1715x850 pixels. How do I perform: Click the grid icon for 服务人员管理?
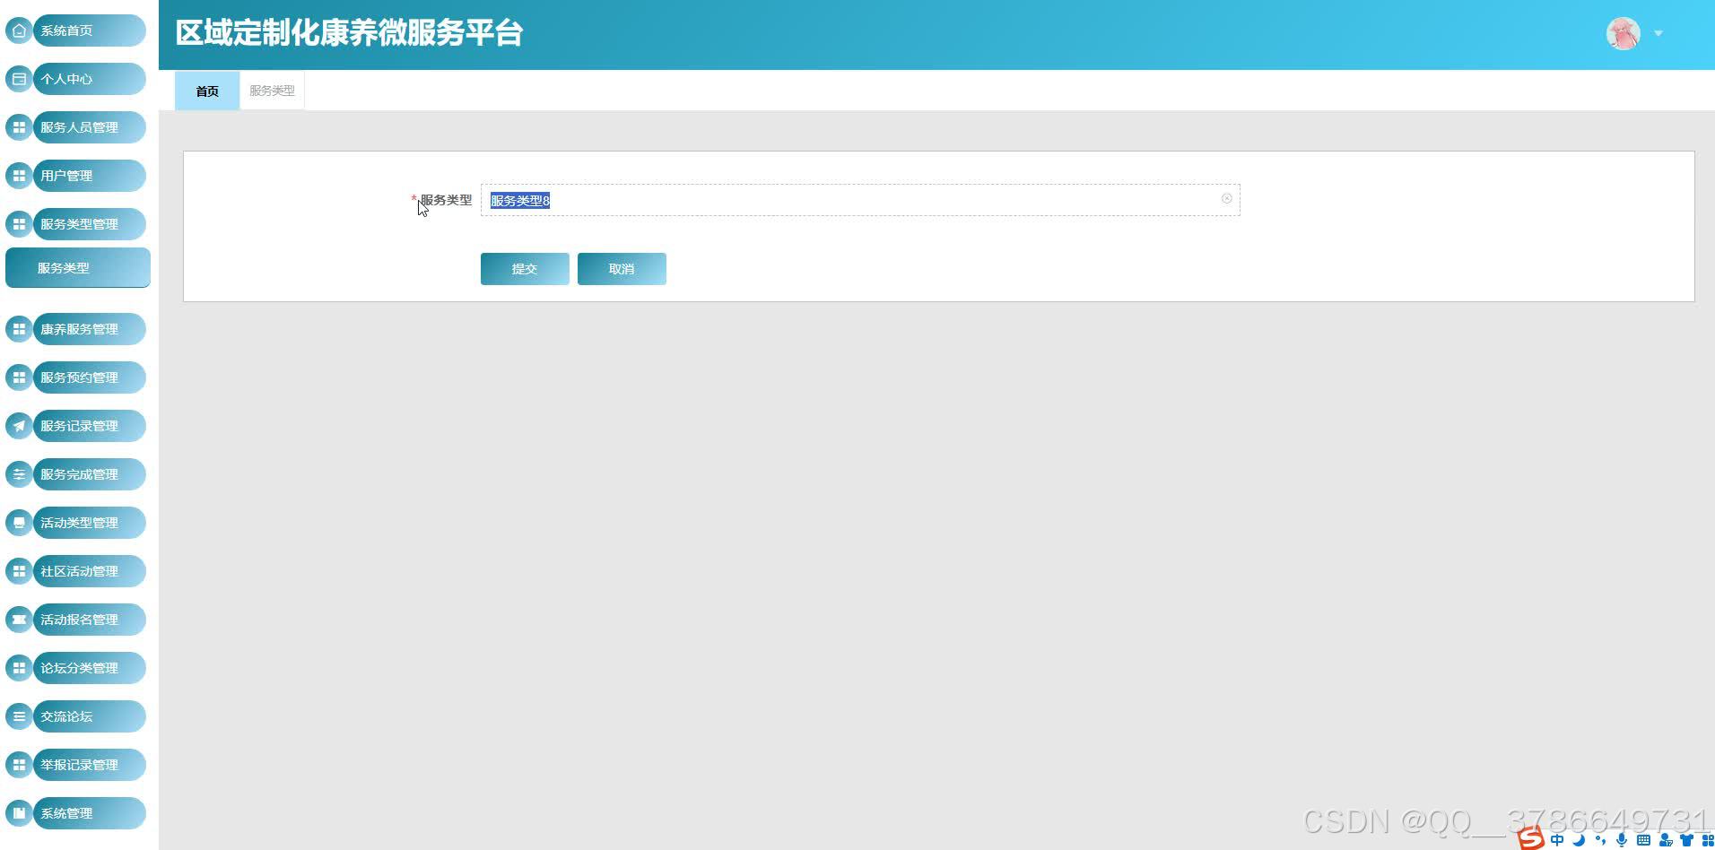[19, 127]
